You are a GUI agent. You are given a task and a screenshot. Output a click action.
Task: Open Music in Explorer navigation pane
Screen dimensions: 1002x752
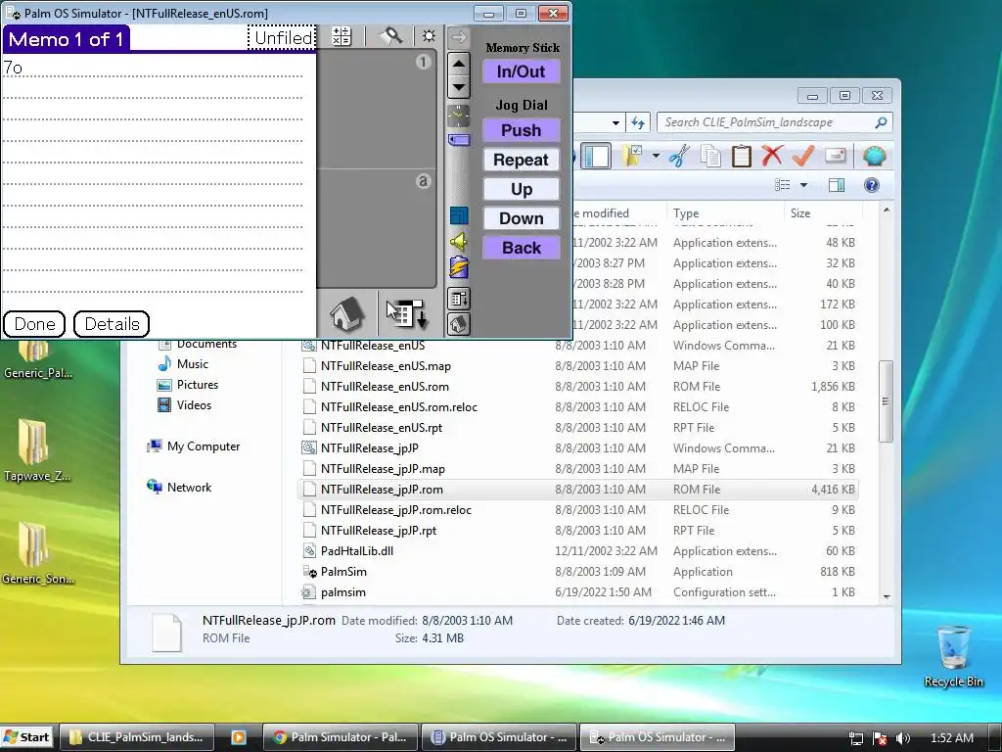point(183,364)
